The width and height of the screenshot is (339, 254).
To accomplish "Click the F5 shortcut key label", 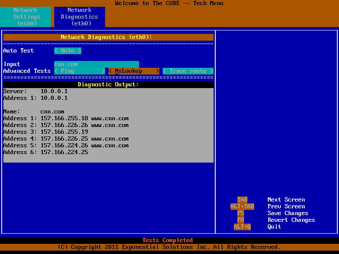I will click(240, 213).
